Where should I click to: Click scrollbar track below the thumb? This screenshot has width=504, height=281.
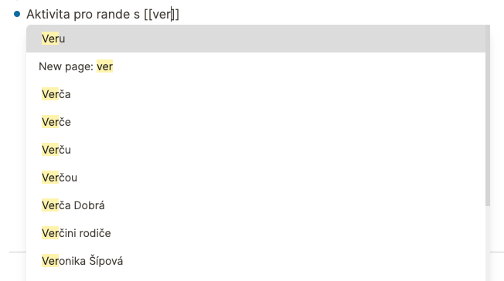pos(488,243)
